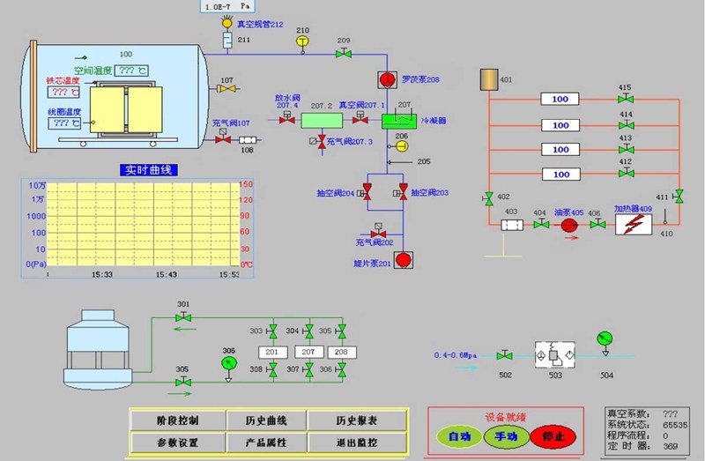Select pressure gauge 306 on water line
Viewport: 705px width, 461px height.
point(229,363)
